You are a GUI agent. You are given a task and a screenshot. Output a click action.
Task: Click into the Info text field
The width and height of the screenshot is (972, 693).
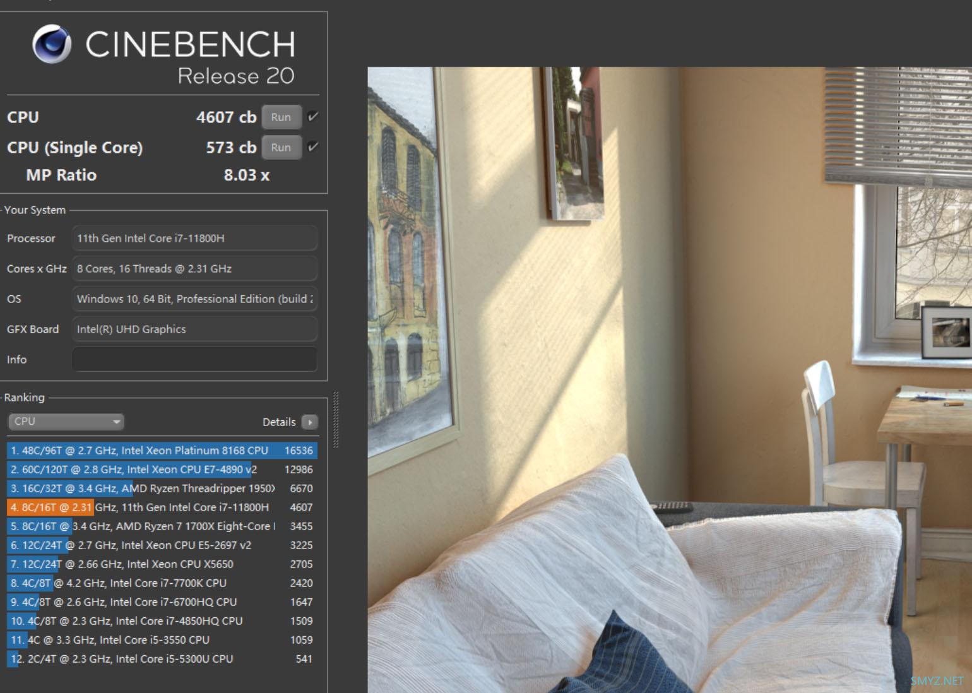pyautogui.click(x=194, y=360)
